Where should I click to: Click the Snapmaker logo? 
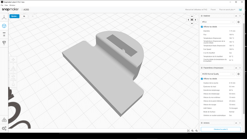[10, 10]
